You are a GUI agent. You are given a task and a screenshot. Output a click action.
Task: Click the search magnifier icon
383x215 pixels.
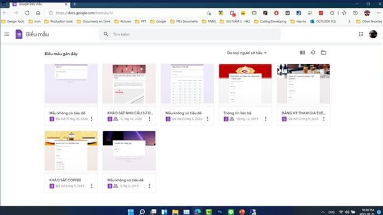[106, 34]
